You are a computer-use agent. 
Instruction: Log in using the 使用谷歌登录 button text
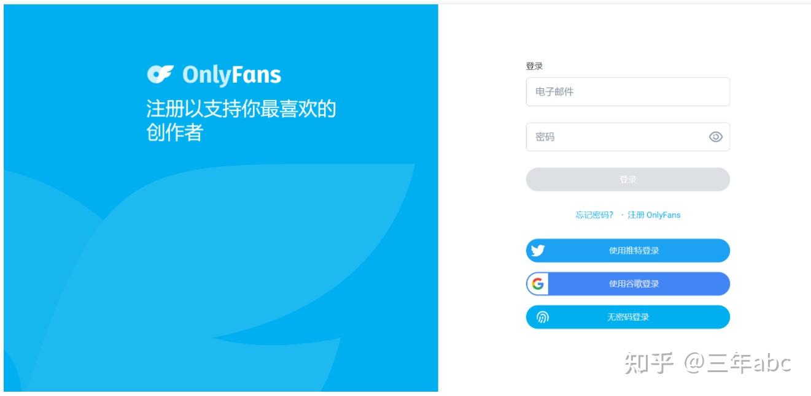coord(634,284)
